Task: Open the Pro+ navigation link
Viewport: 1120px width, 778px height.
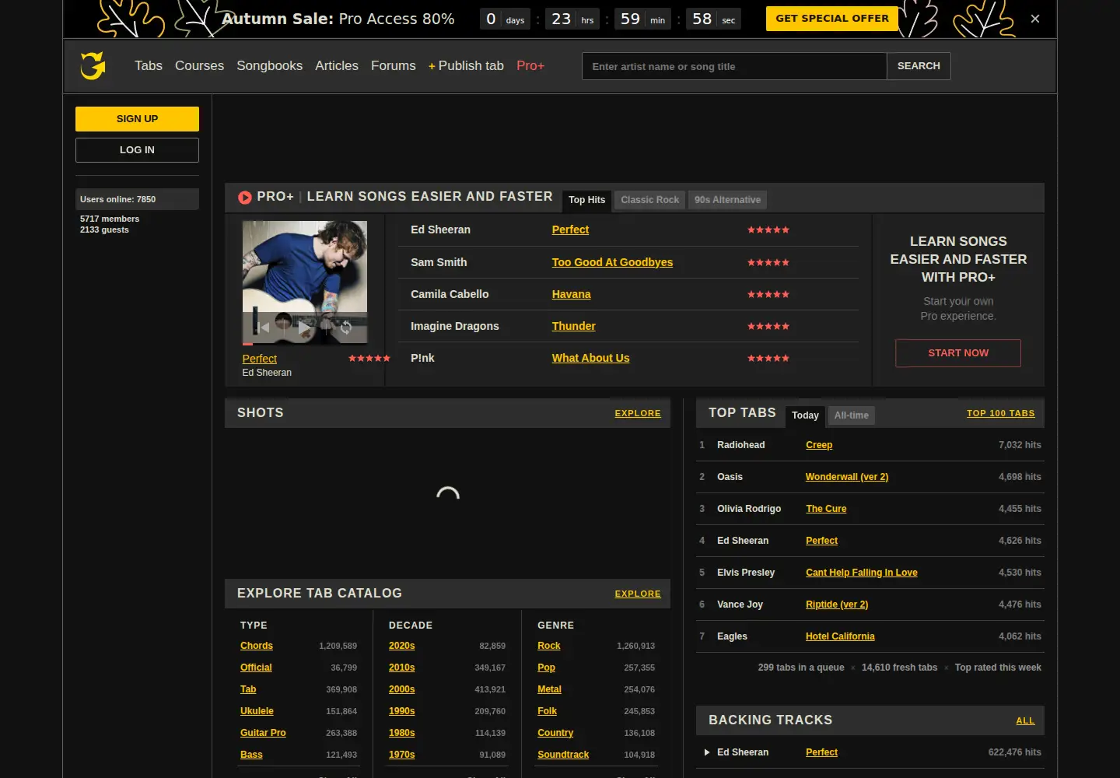Action: click(530, 66)
